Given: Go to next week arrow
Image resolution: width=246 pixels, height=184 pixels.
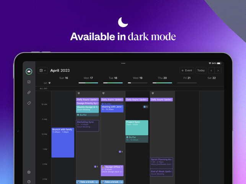Looking at the screenshot, I should coord(218,71).
